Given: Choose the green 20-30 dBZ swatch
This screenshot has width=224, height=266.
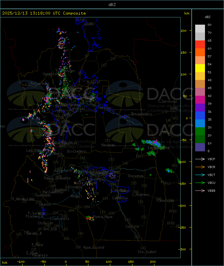Looking at the screenshot, I should 200,131.
